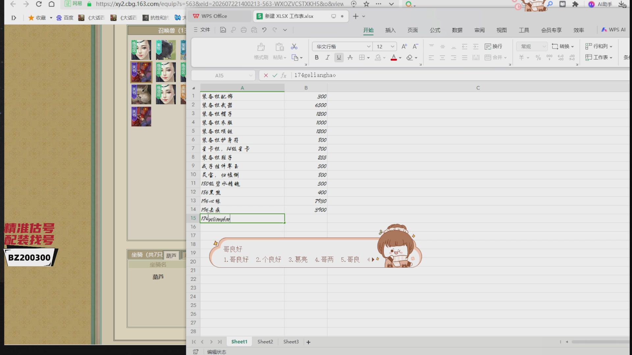Screen dimensions: 632x355
Task: Open the 插入 ribbon tab
Action: point(390,30)
